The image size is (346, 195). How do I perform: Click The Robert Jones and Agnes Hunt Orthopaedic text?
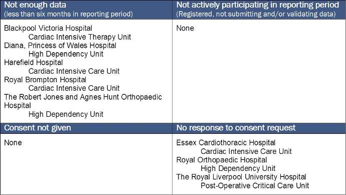pos(83,97)
